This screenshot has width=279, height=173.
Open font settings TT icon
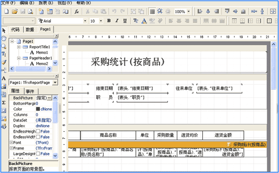coord(136,21)
